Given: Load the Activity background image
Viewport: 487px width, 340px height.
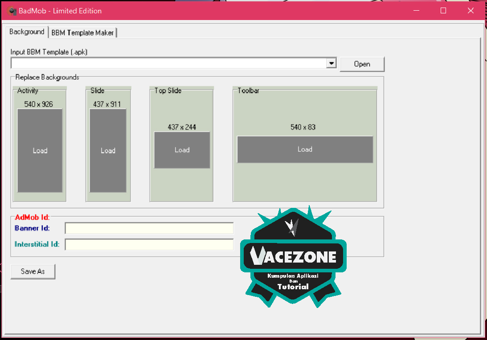Looking at the screenshot, I should click(40, 150).
